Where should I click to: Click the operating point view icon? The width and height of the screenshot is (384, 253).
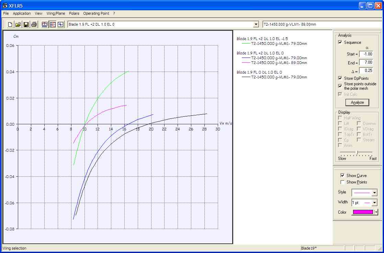tap(60, 24)
